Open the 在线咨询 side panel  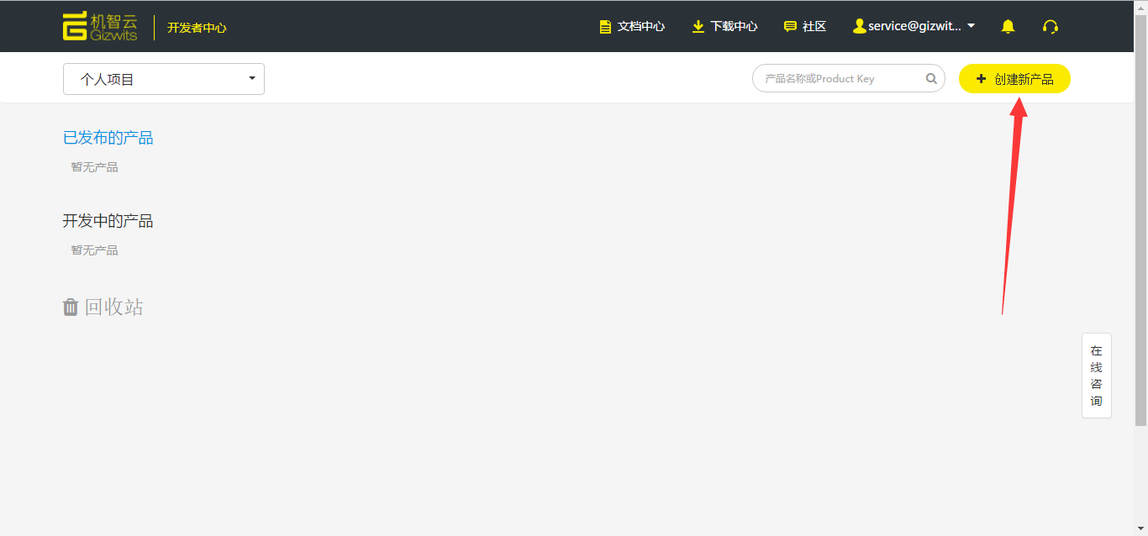click(x=1096, y=375)
